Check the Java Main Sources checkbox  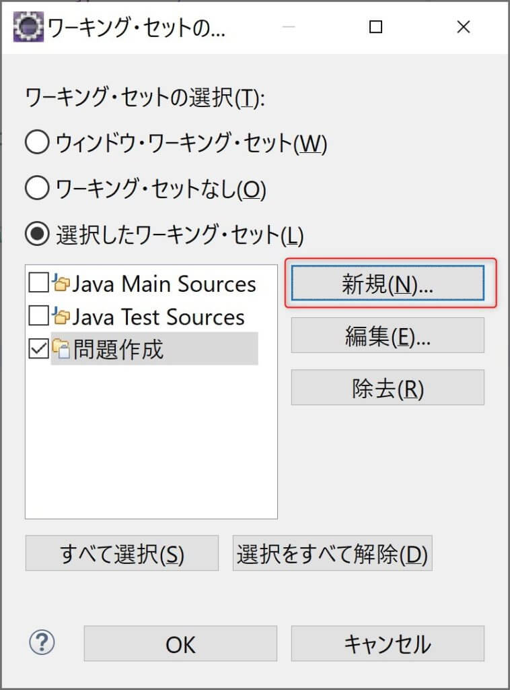38,282
